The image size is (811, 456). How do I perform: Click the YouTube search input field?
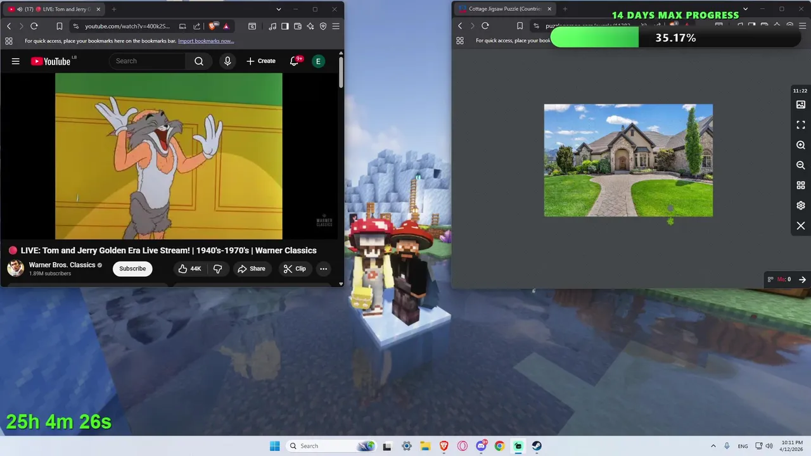point(147,61)
